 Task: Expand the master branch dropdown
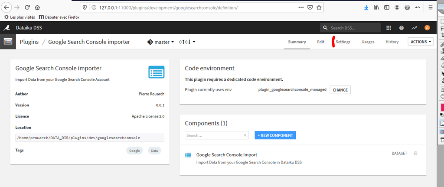[x=160, y=42]
